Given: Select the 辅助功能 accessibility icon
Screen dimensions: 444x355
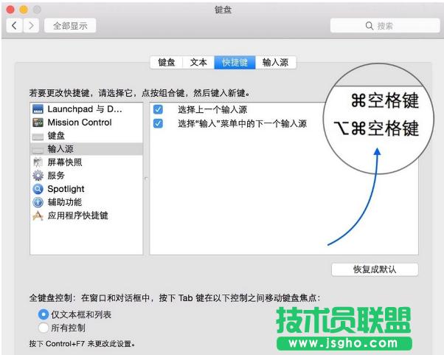Looking at the screenshot, I should point(38,202).
